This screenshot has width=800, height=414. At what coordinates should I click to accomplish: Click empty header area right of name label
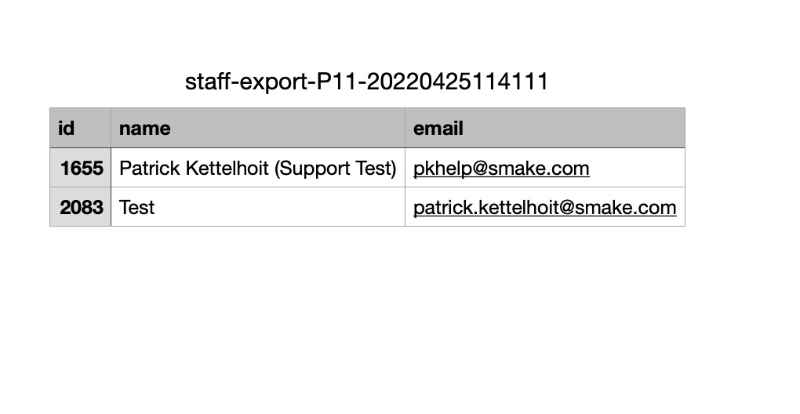287,128
